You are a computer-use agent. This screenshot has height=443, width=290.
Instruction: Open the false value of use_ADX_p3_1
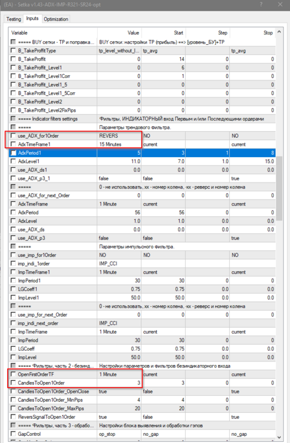119,178
